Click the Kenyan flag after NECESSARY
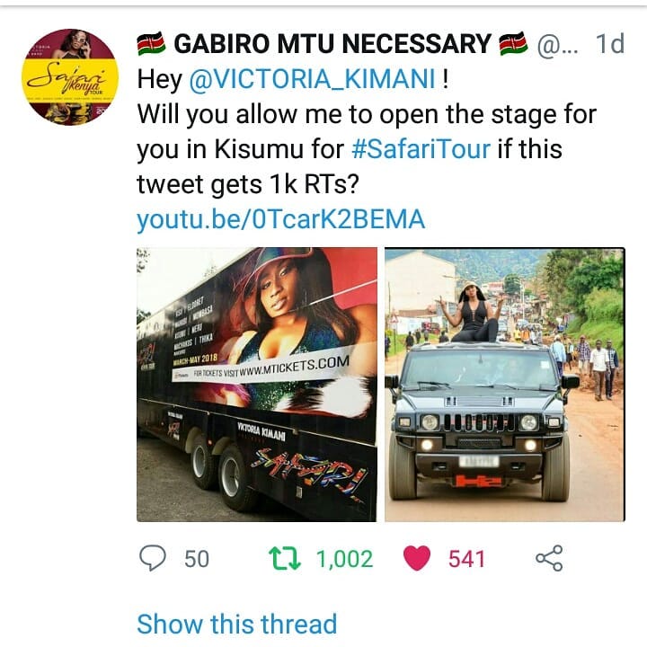Viewport: 647px width, 647px height. (513, 44)
